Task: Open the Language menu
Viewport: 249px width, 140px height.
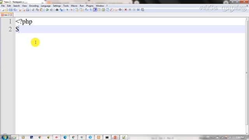Action: tap(46, 6)
